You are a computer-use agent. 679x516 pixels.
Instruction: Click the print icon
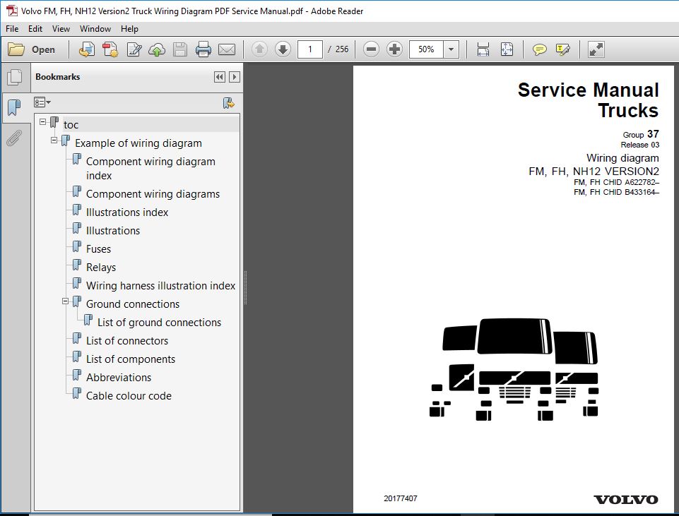(203, 49)
